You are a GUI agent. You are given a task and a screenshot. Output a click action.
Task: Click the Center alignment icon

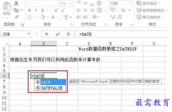pyautogui.click(x=85, y=10)
